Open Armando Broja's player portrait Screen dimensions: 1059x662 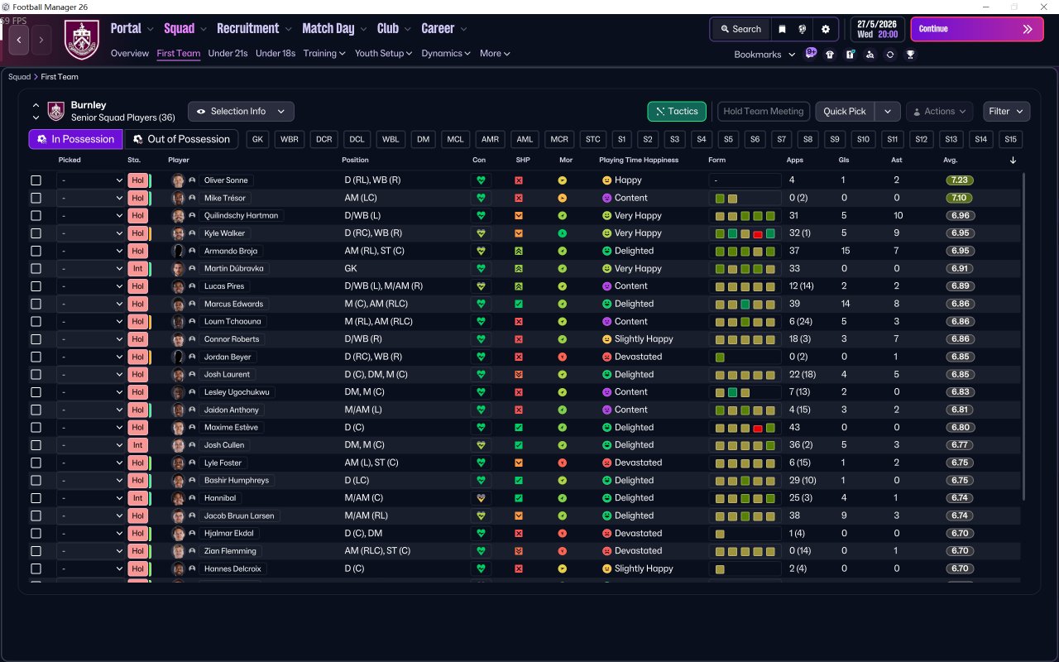[178, 251]
